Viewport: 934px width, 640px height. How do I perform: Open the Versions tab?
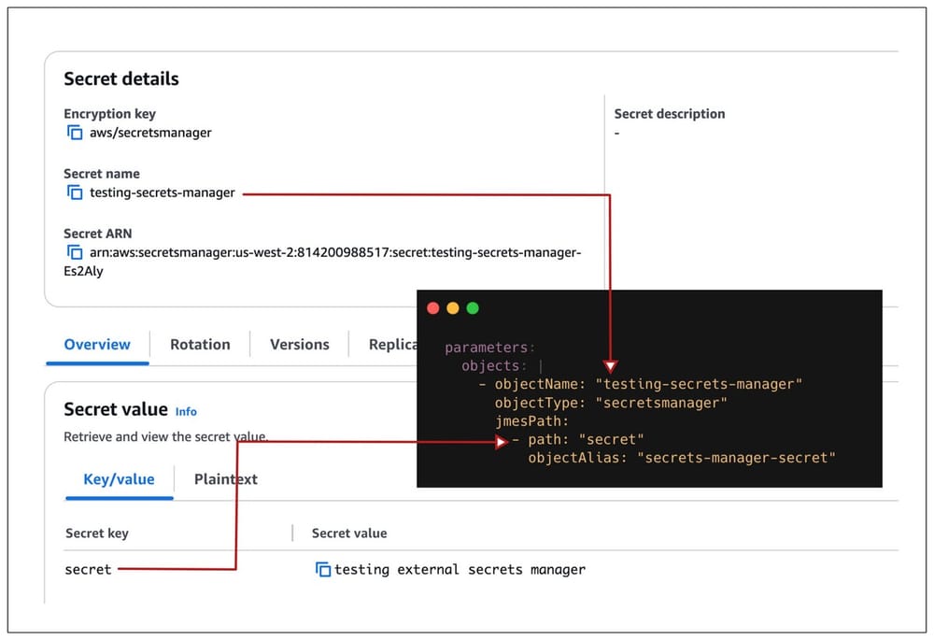pos(299,344)
